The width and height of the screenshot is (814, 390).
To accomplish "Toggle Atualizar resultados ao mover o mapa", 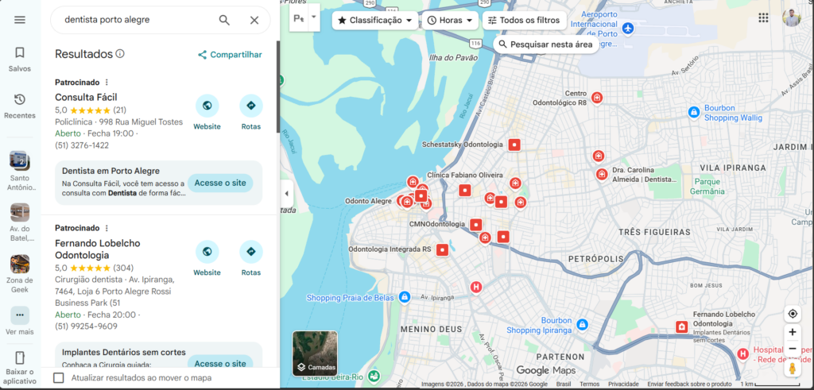I will [59, 377].
